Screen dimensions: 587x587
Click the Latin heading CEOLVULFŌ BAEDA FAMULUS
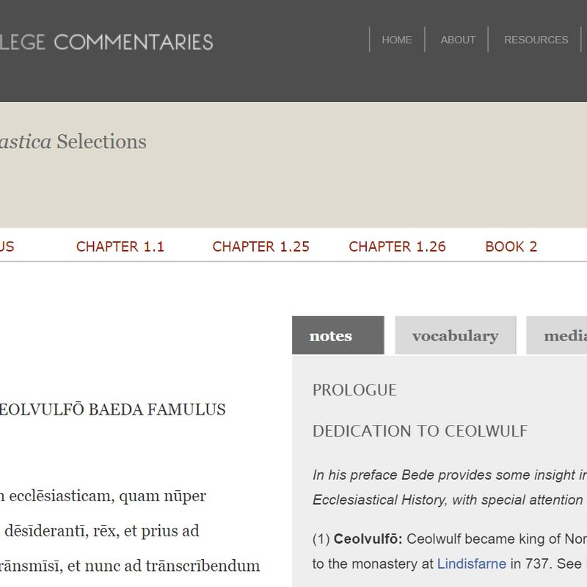pyautogui.click(x=114, y=409)
